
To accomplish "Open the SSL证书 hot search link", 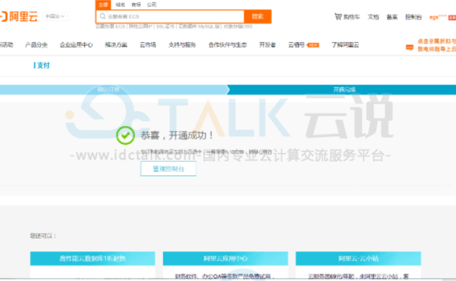I will coord(165,26).
